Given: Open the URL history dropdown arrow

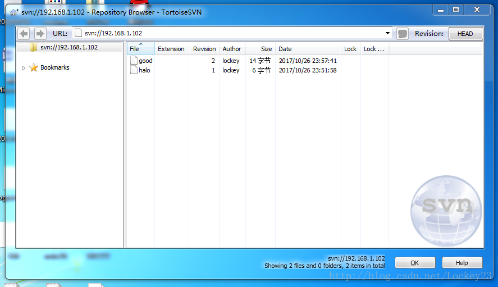Looking at the screenshot, I should (x=387, y=33).
